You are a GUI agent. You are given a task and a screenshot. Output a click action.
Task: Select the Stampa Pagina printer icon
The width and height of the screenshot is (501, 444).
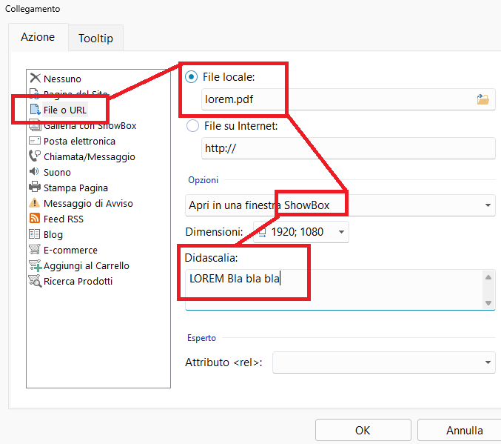pyautogui.click(x=34, y=188)
